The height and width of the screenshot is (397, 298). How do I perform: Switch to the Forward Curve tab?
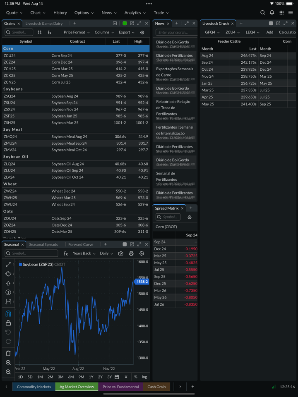point(81,244)
